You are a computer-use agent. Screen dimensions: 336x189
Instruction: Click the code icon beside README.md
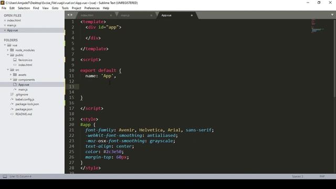12,114
